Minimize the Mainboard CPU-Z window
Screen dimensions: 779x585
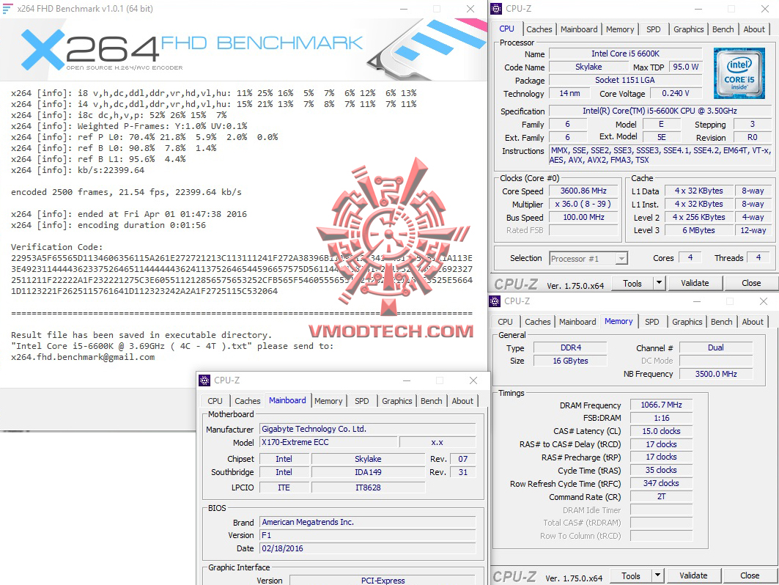[x=407, y=380]
